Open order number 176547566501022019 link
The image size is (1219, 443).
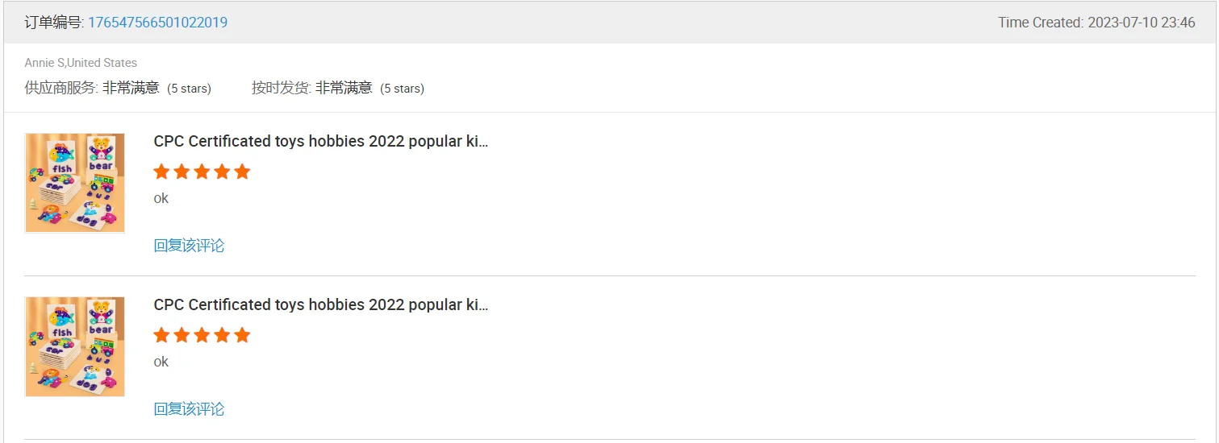(157, 23)
